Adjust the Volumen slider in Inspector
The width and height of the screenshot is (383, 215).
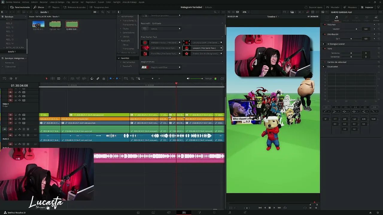356,29
